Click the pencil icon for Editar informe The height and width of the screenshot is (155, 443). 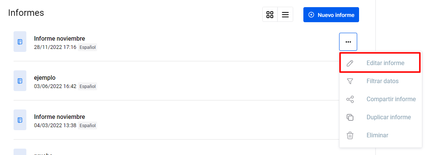pyautogui.click(x=350, y=63)
